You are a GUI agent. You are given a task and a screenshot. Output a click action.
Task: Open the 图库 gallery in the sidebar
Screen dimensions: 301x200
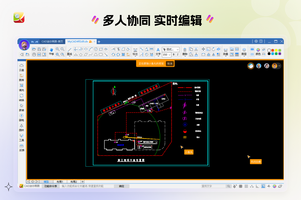(21, 77)
